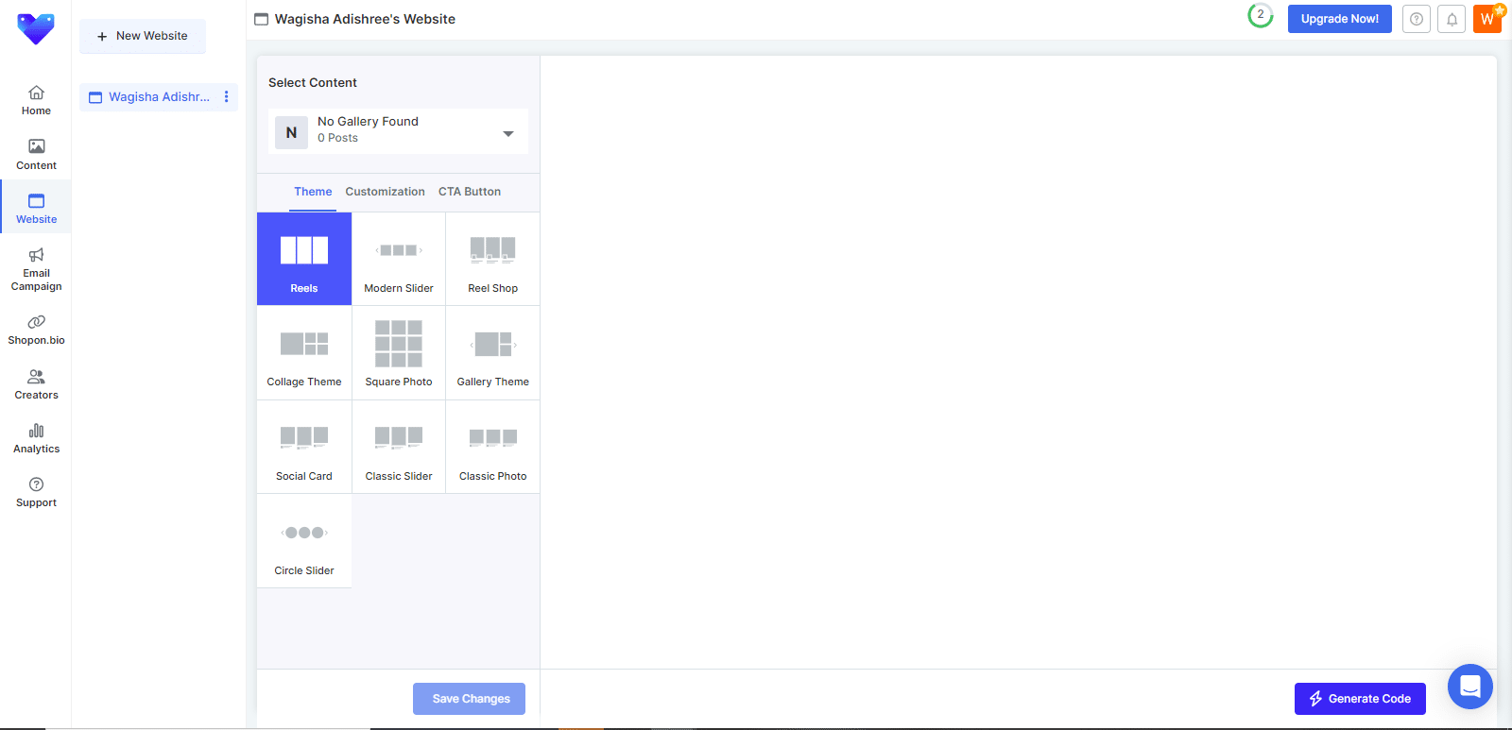Open the Home section in sidebar
Image resolution: width=1512 pixels, height=730 pixels.
tap(36, 100)
